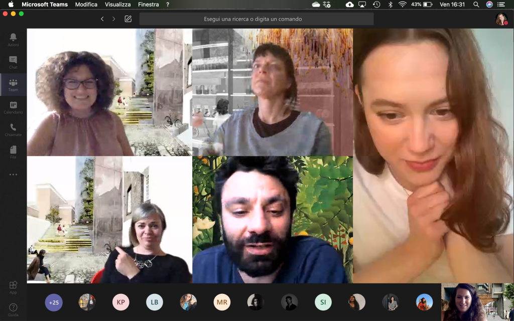Open the File section in sidebar
Image resolution: width=514 pixels, height=321 pixels.
(13, 152)
